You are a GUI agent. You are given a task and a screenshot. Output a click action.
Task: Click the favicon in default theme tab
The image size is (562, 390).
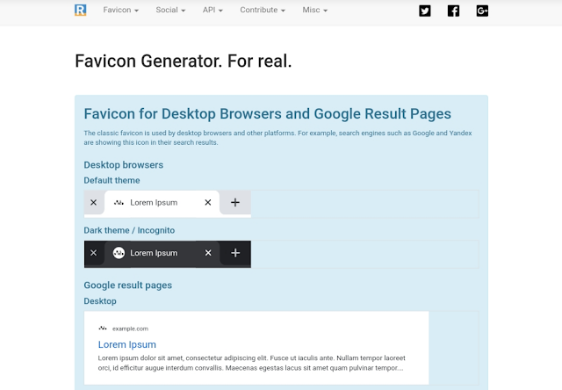pos(119,203)
